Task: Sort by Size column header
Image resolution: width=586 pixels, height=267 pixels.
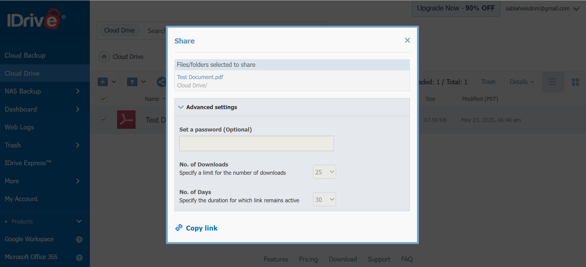Action: click(430, 99)
